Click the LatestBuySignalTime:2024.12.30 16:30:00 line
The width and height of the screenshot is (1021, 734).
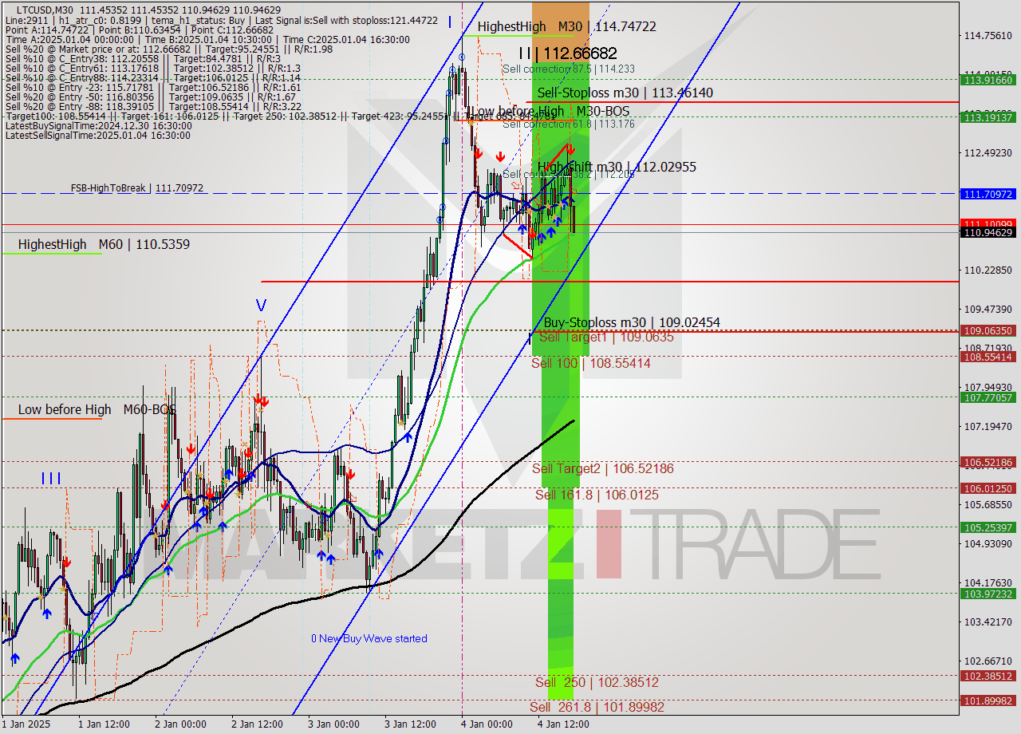click(97, 126)
